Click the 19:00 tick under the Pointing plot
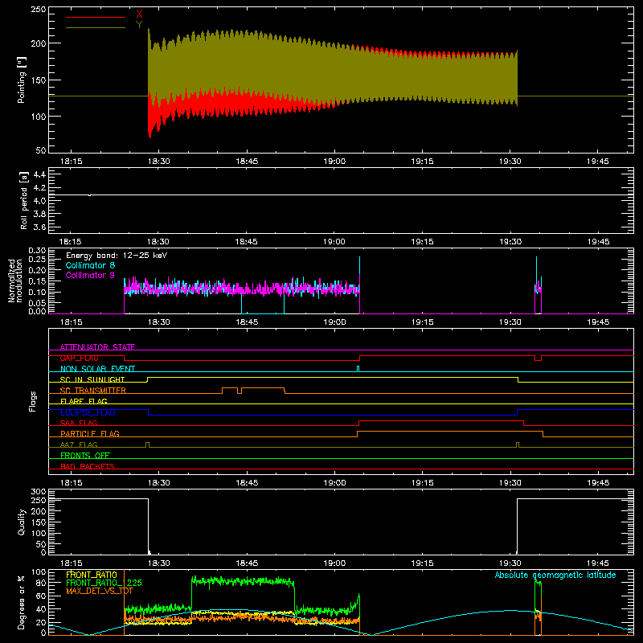The width and height of the screenshot is (643, 643). coord(334,162)
